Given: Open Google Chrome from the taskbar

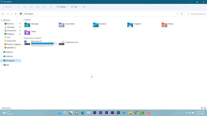Looking at the screenshot, I should (136, 113).
